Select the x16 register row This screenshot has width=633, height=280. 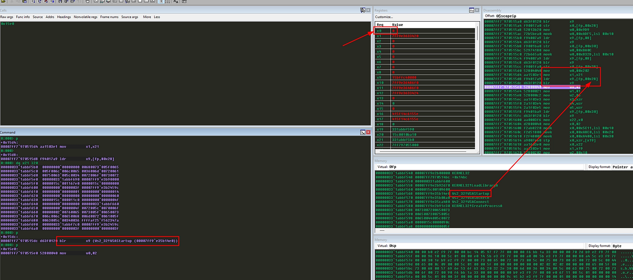[425, 114]
